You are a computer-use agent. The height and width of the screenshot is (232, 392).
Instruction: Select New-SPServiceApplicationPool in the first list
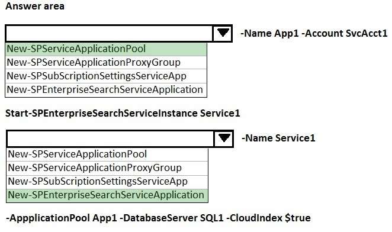(106, 49)
